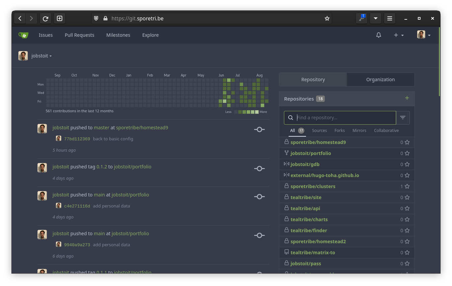Switch to the Organization tab
Image resolution: width=452 pixels, height=286 pixels.
[x=380, y=80]
